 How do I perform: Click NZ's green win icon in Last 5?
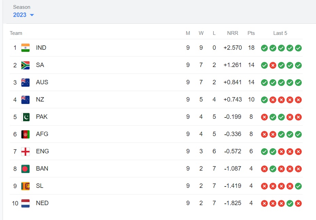tap(264, 100)
